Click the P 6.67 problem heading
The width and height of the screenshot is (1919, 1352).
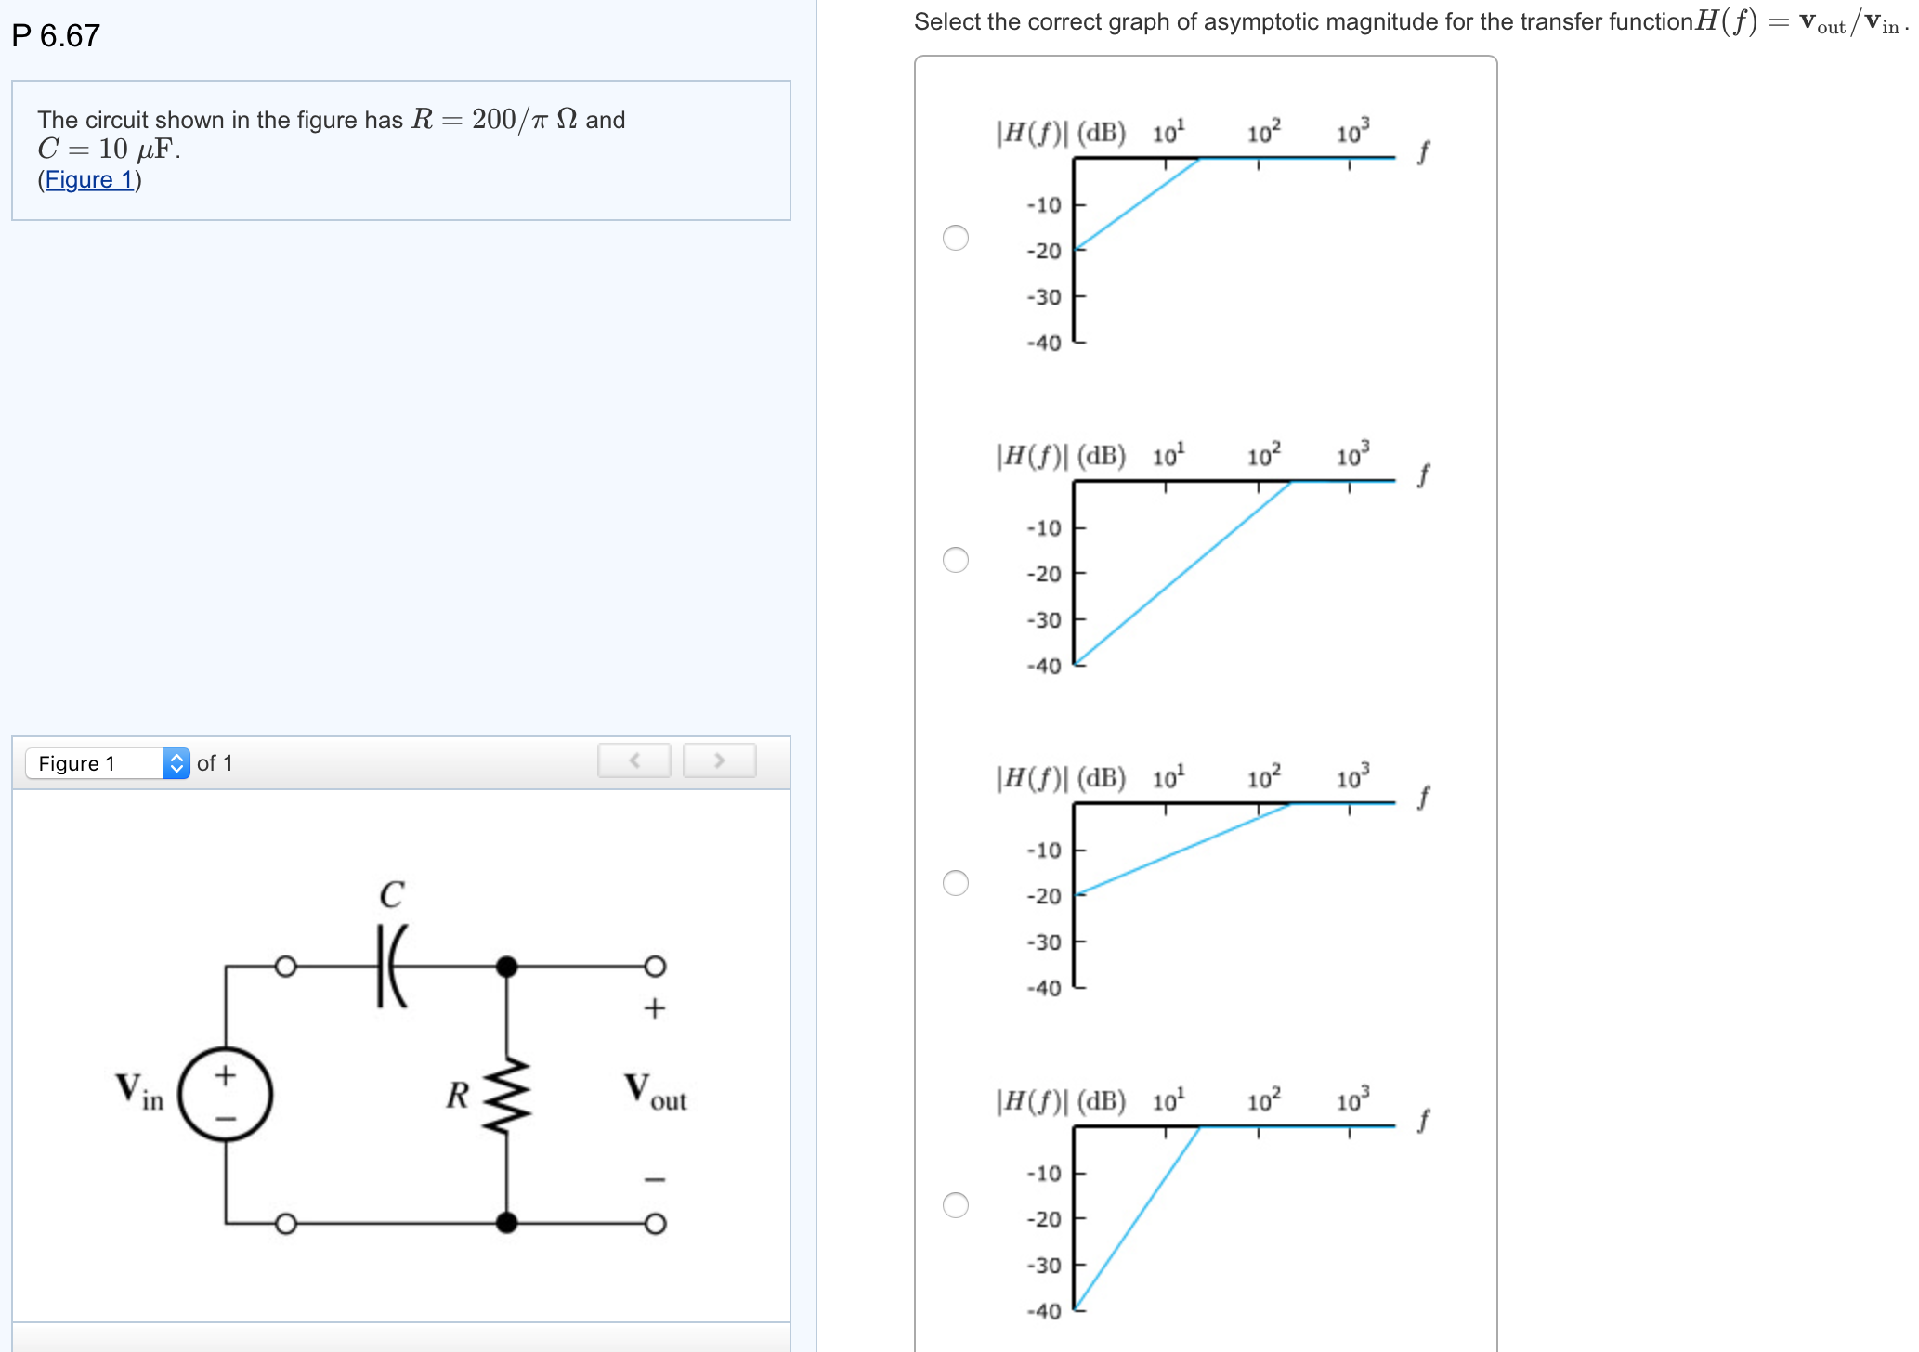coord(56,37)
